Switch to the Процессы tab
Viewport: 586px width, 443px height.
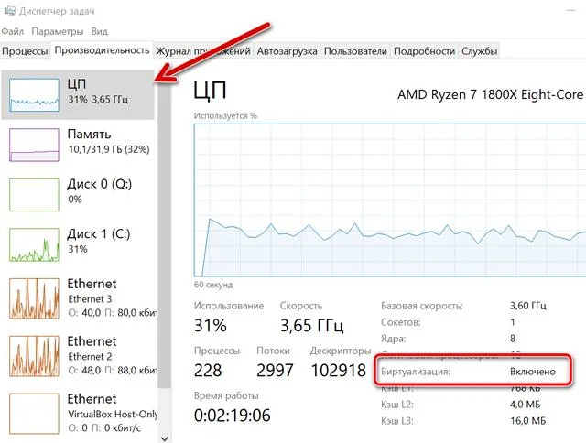point(25,52)
